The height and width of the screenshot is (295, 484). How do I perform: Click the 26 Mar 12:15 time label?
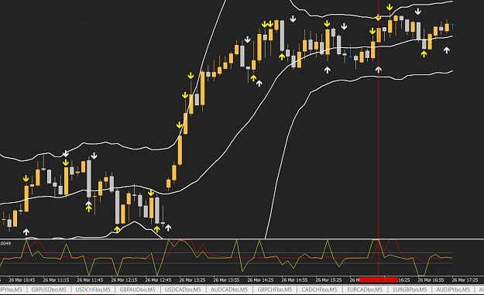(124, 280)
